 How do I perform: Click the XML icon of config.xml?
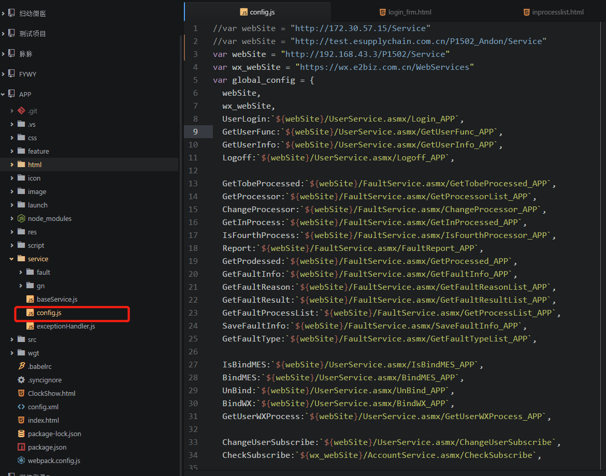pyautogui.click(x=21, y=407)
